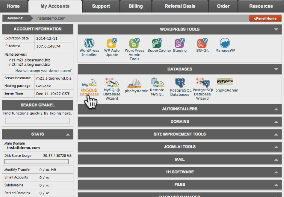Click name server ns2.m21.siteground.biz
This screenshot has width=284, height=197.
click(30, 65)
